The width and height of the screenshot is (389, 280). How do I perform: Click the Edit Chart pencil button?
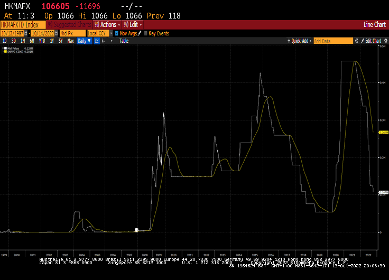pyautogui.click(x=371, y=41)
